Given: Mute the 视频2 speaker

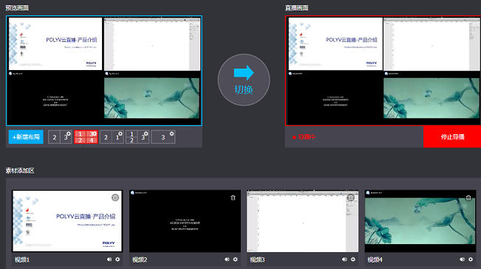Looking at the screenshot, I should [x=227, y=259].
